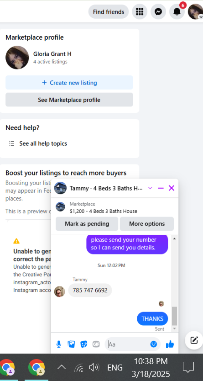Screen dimensions: 203x381
Task: Click the yellow warning triangle icon
Action: tap(16, 241)
